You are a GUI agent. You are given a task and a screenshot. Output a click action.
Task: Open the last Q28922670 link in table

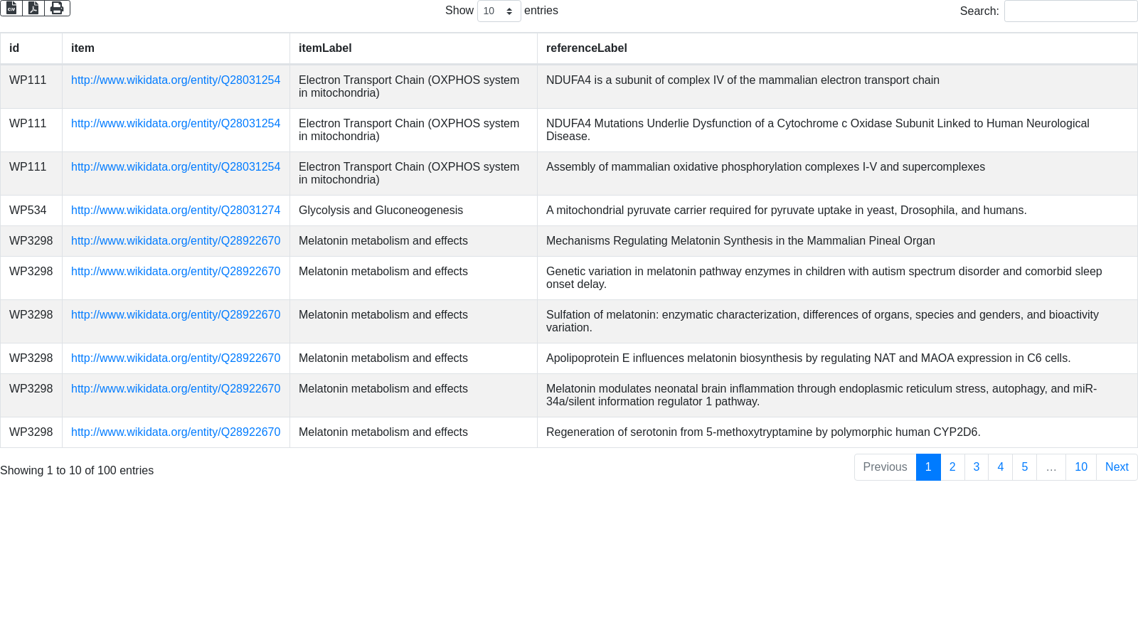176,432
